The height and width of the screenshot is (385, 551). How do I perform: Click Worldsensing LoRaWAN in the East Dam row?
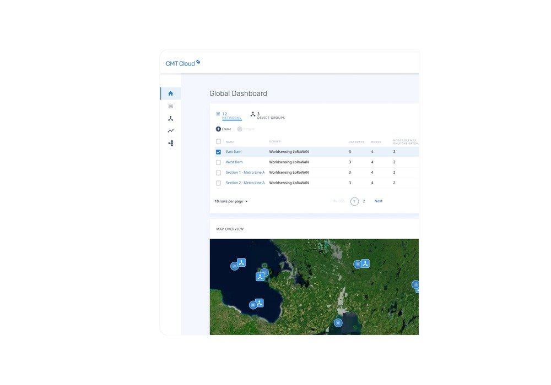(289, 151)
